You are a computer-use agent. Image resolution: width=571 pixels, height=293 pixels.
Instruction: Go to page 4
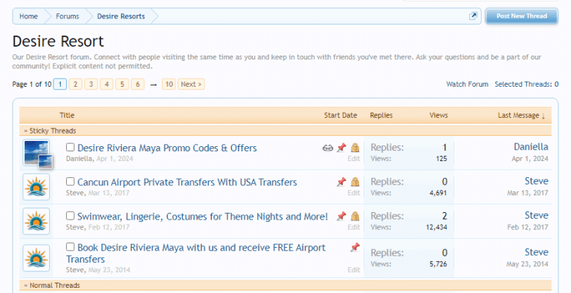click(107, 85)
